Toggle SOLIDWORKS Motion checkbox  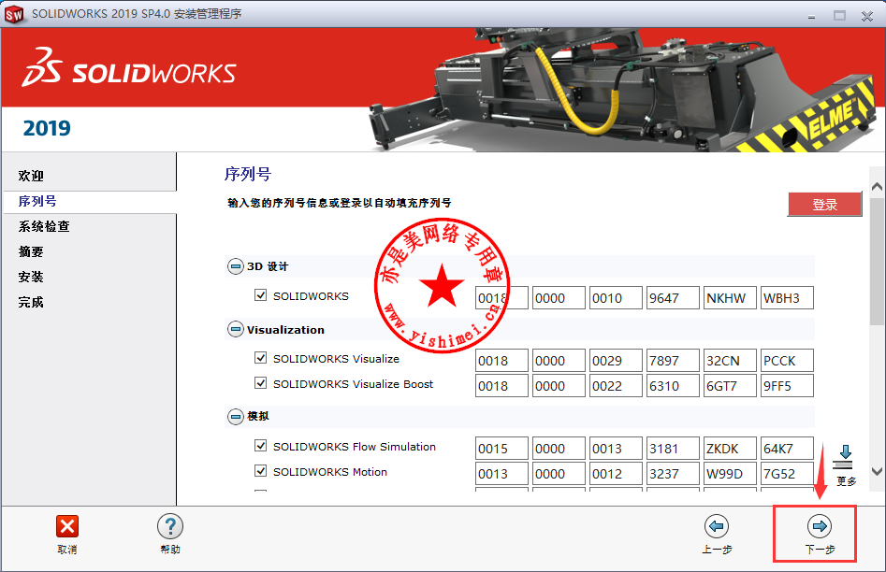tap(260, 470)
